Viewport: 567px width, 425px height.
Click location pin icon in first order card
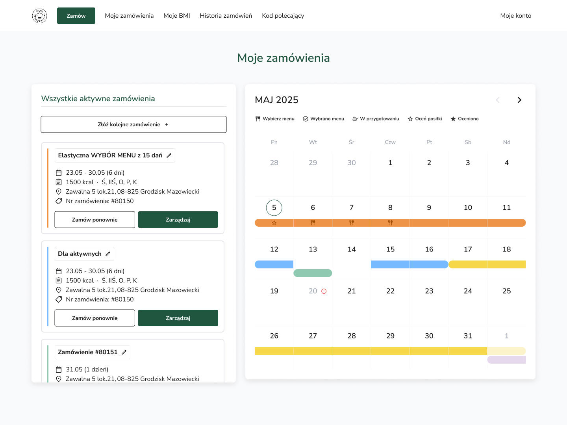59,192
